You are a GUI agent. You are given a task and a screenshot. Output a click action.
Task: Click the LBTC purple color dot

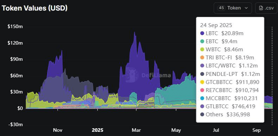[202, 33]
